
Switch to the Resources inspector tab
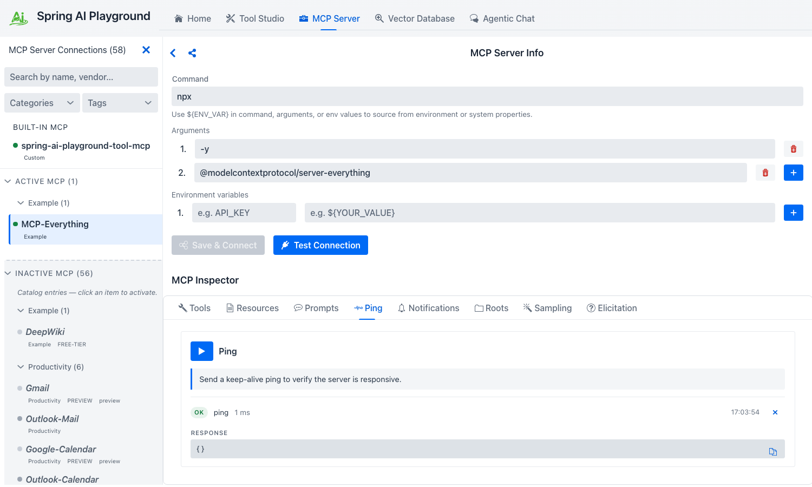[252, 308]
